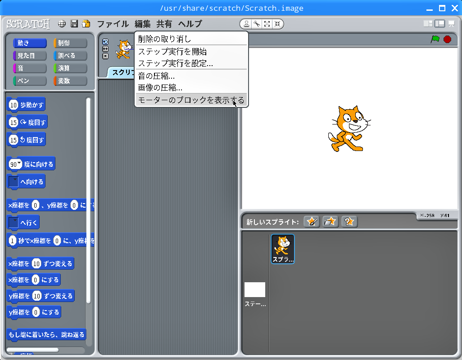Select the 演算 block category
This screenshot has width=462, height=360.
(x=70, y=68)
